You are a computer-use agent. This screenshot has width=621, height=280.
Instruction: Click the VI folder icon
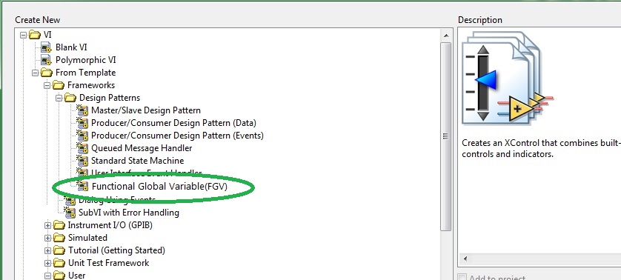(35, 35)
